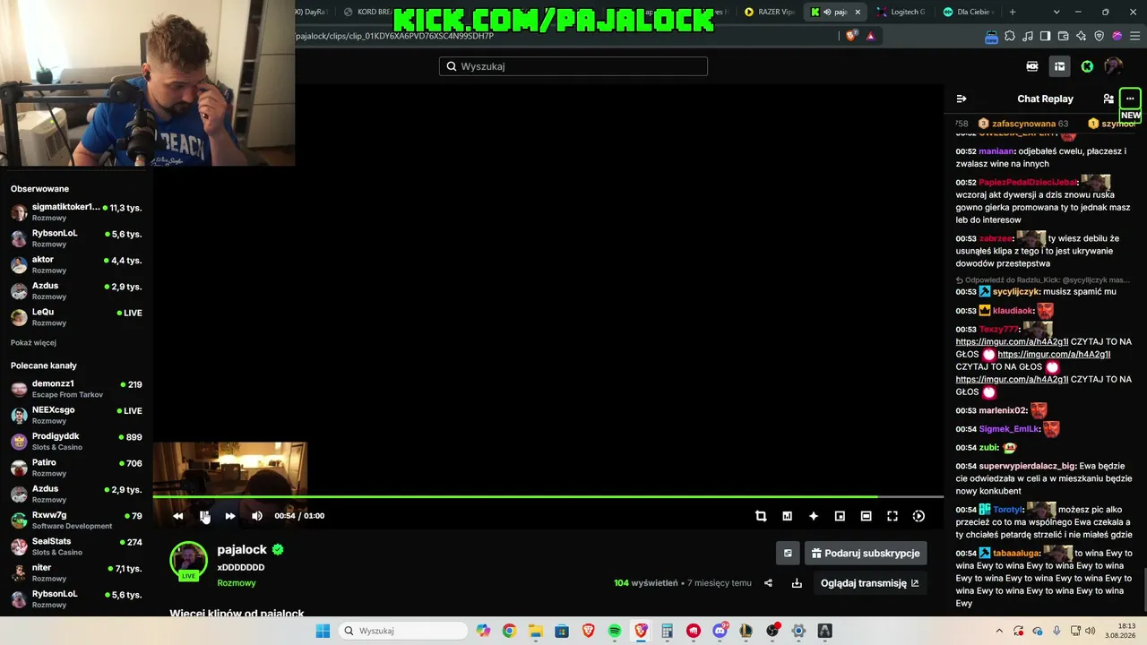Click the Kick search field
This screenshot has width=1147, height=645.
[573, 66]
